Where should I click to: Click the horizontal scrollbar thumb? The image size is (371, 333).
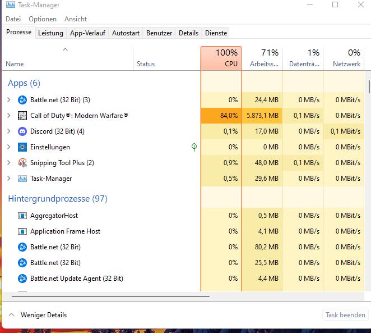[110, 296]
